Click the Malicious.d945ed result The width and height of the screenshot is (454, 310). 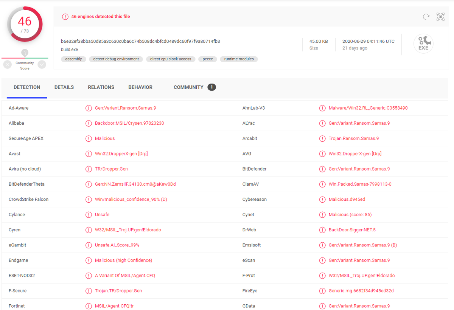coord(347,199)
